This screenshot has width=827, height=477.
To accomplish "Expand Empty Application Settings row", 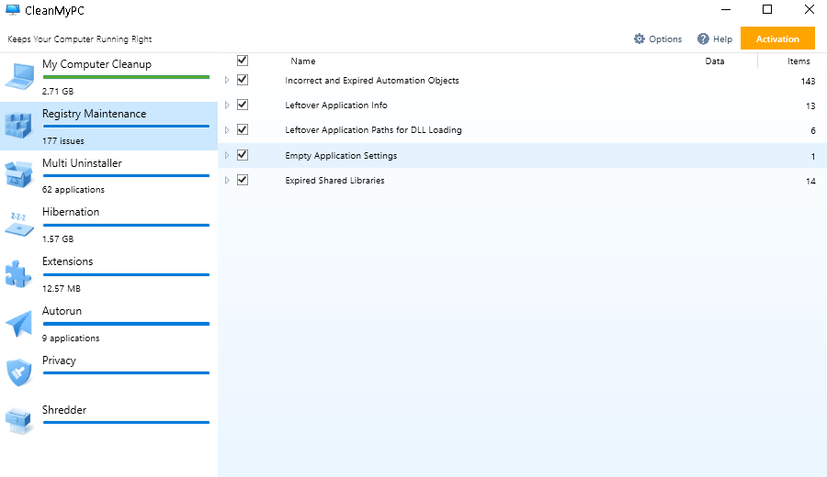I will (x=227, y=155).
